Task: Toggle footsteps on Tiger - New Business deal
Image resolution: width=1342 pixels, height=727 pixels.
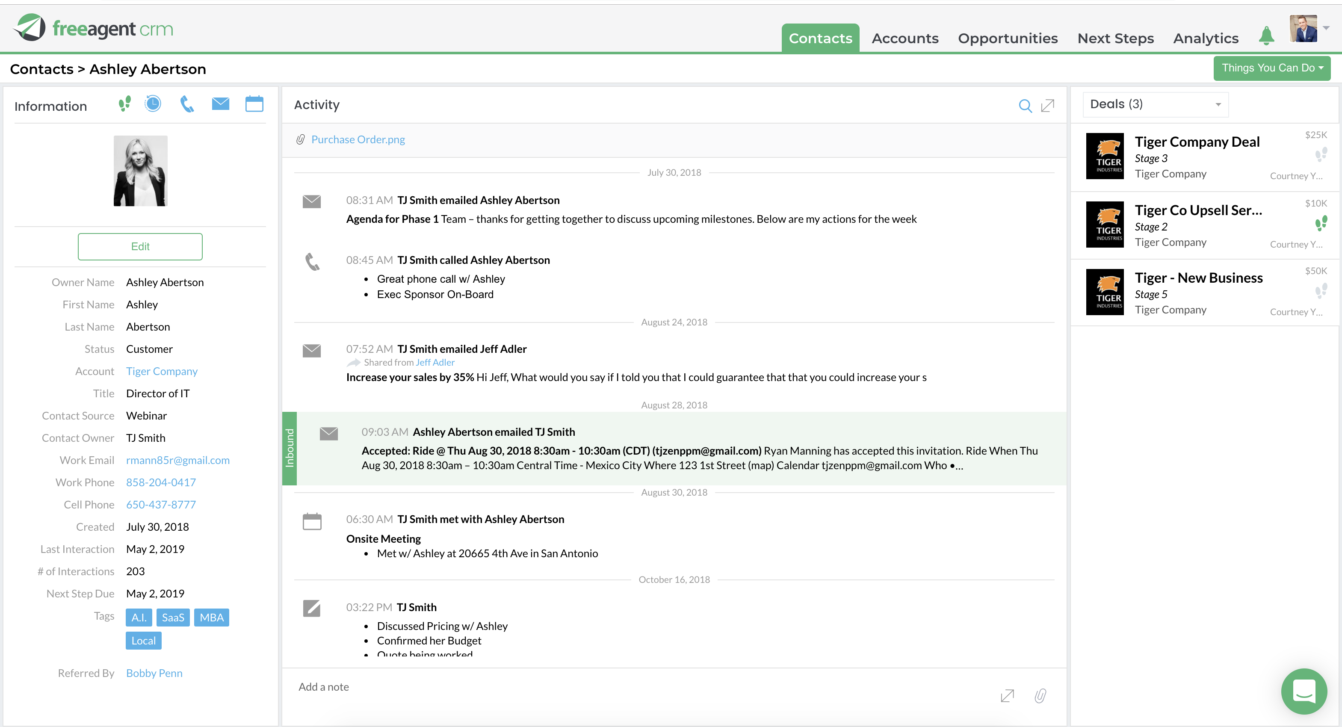Action: point(1321,291)
